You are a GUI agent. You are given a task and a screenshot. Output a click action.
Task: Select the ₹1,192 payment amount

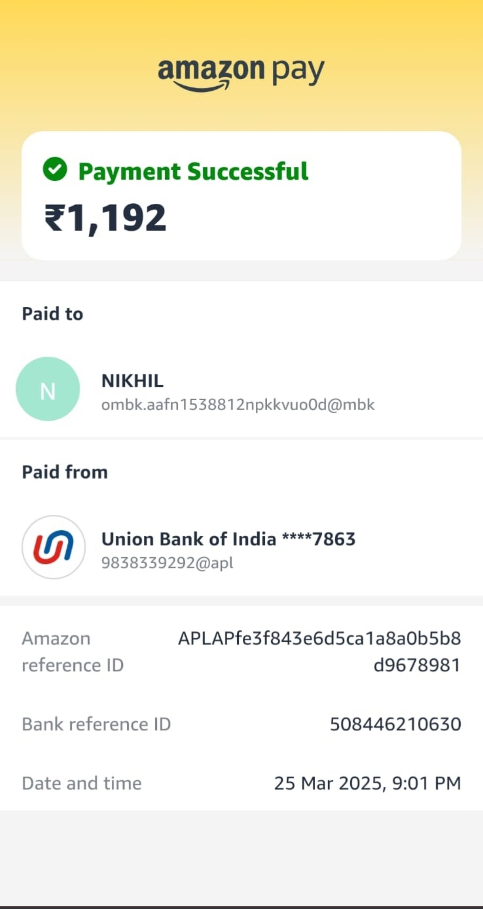click(x=105, y=218)
